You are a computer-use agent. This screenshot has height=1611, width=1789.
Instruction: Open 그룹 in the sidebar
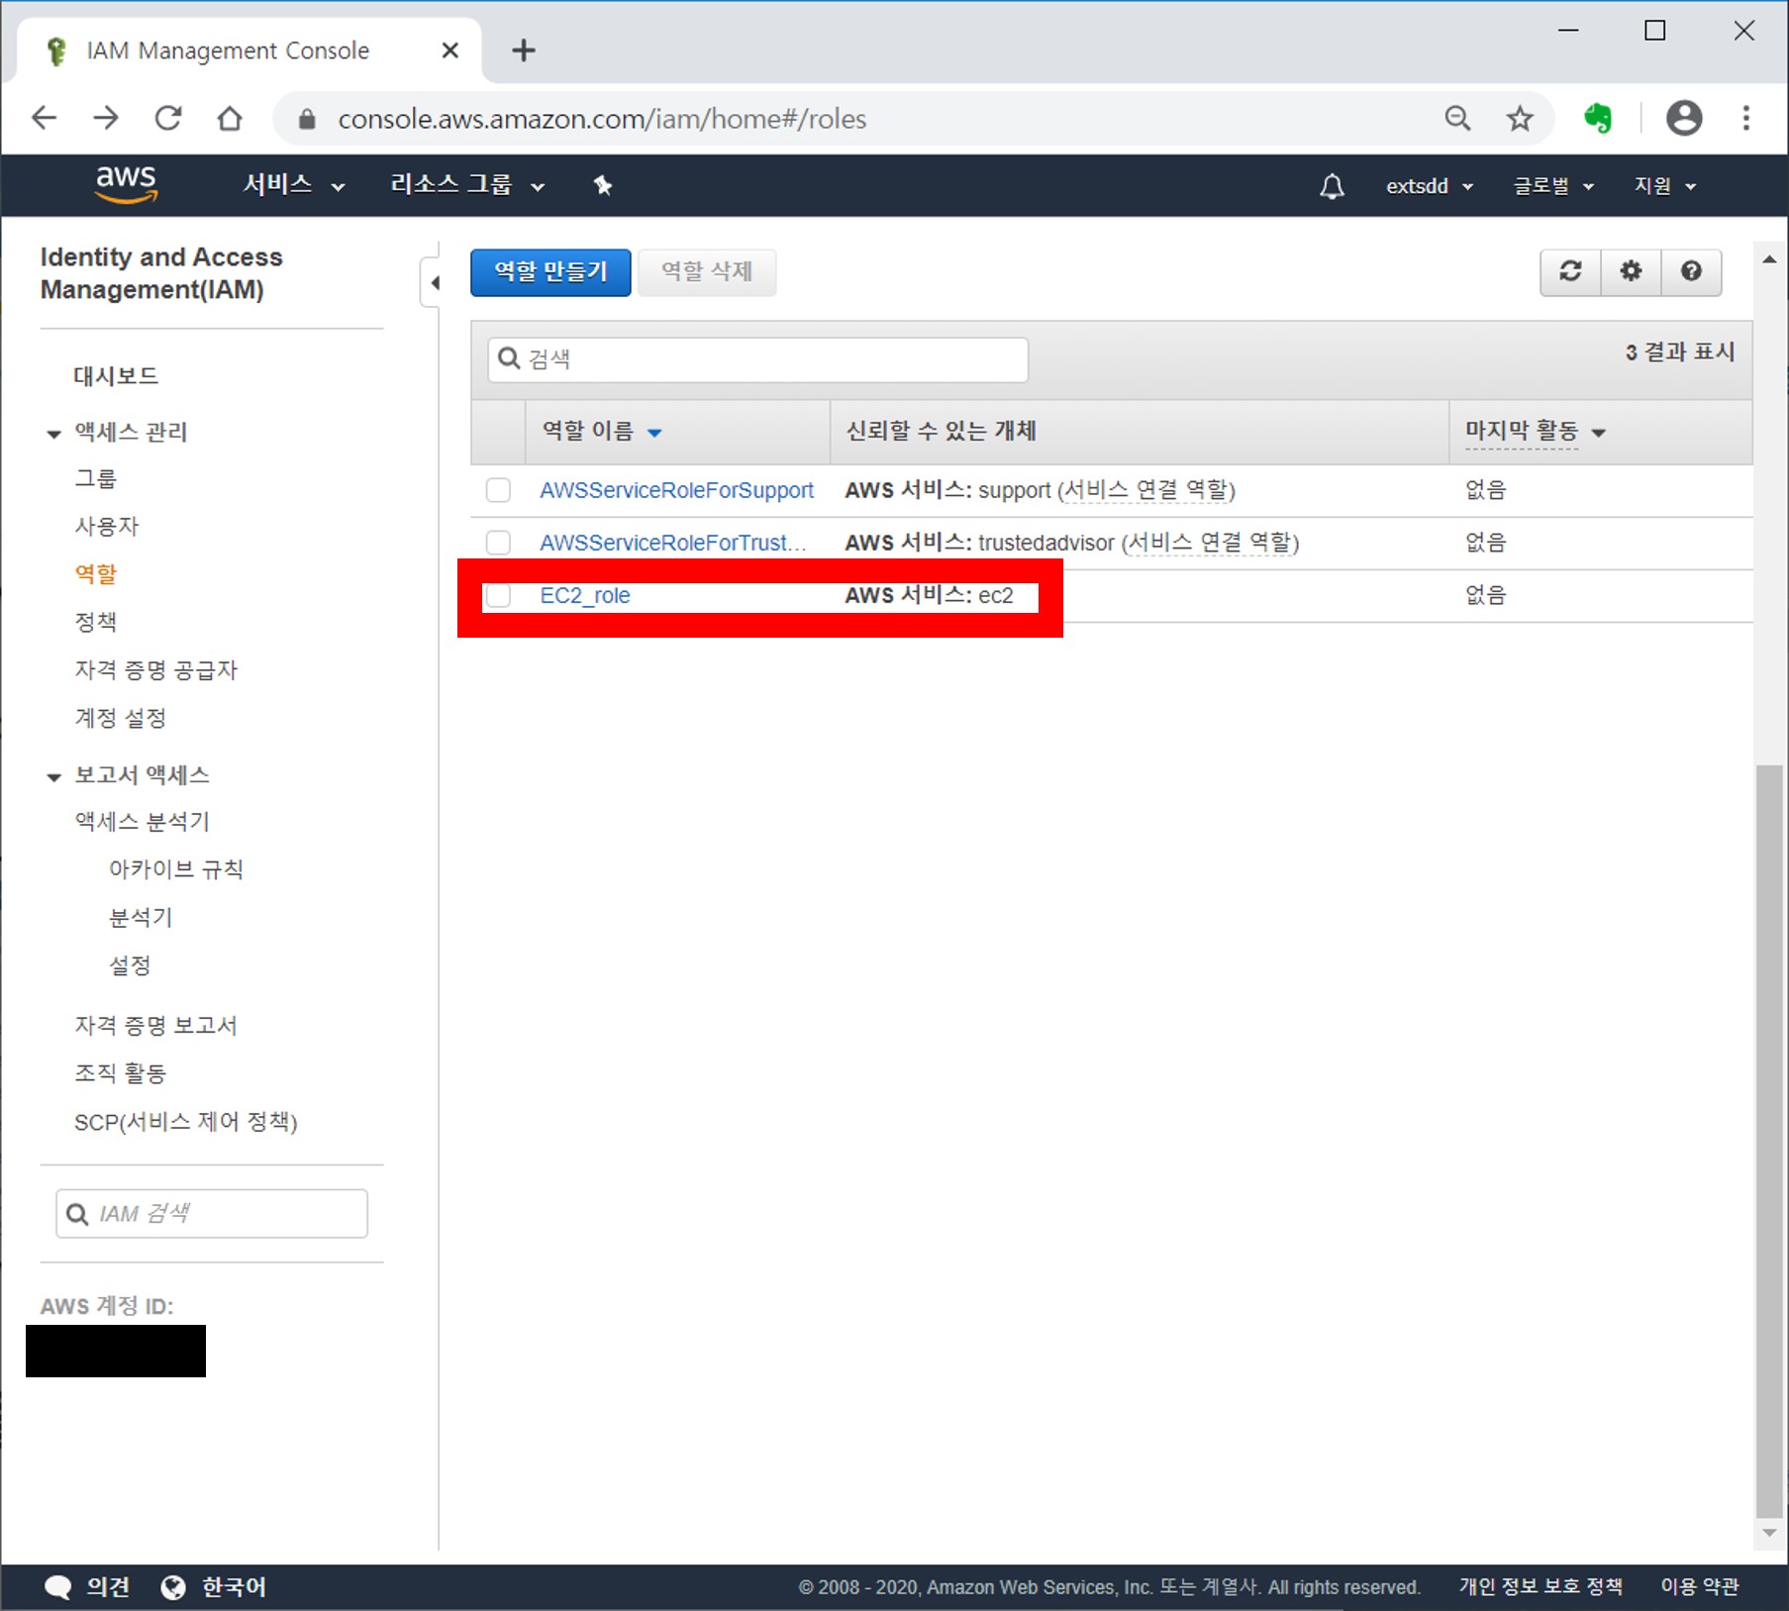[x=96, y=478]
